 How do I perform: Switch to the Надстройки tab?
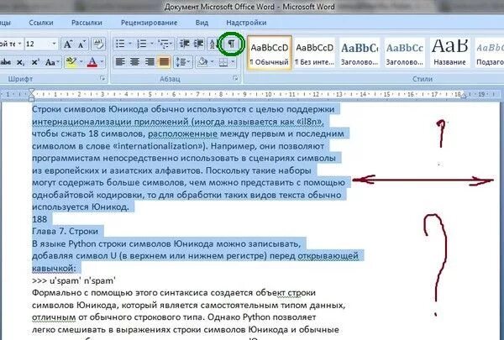pyautogui.click(x=246, y=23)
